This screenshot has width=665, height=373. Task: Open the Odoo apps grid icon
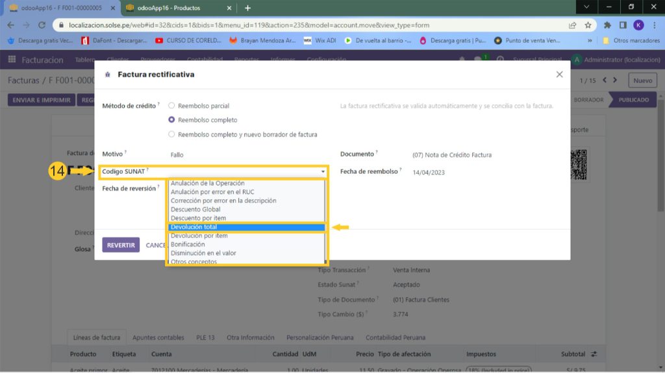coord(12,60)
